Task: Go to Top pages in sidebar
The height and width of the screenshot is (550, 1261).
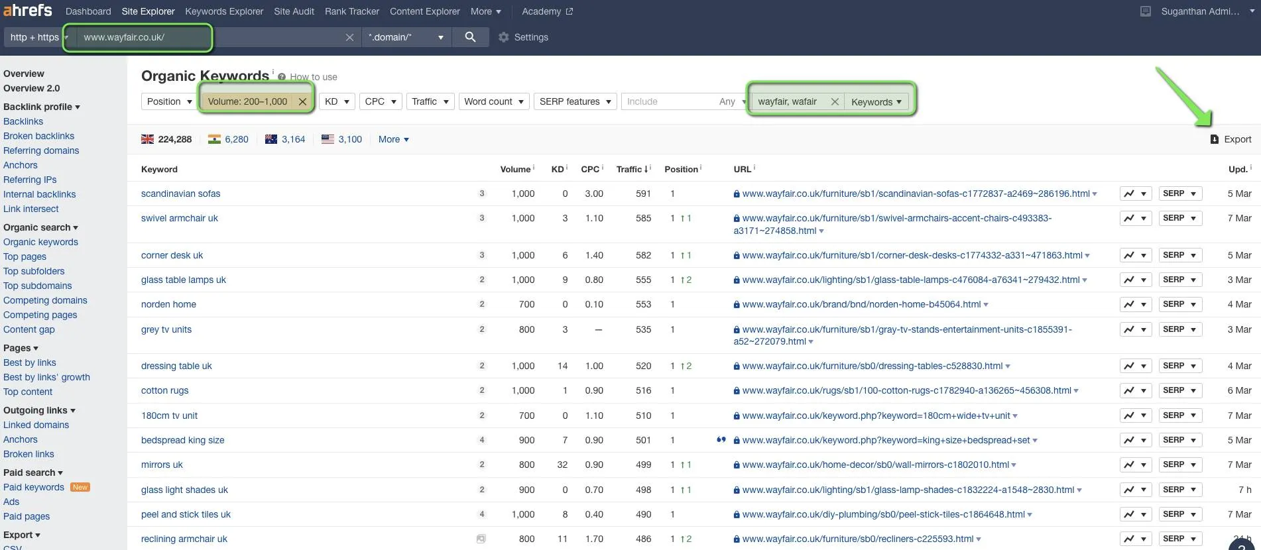Action: click(25, 256)
